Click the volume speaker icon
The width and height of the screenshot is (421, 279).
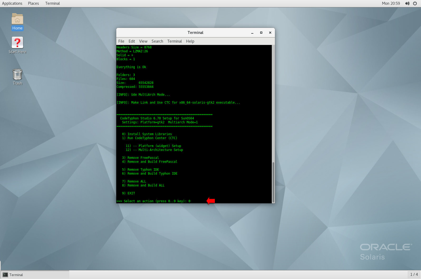coord(407,3)
